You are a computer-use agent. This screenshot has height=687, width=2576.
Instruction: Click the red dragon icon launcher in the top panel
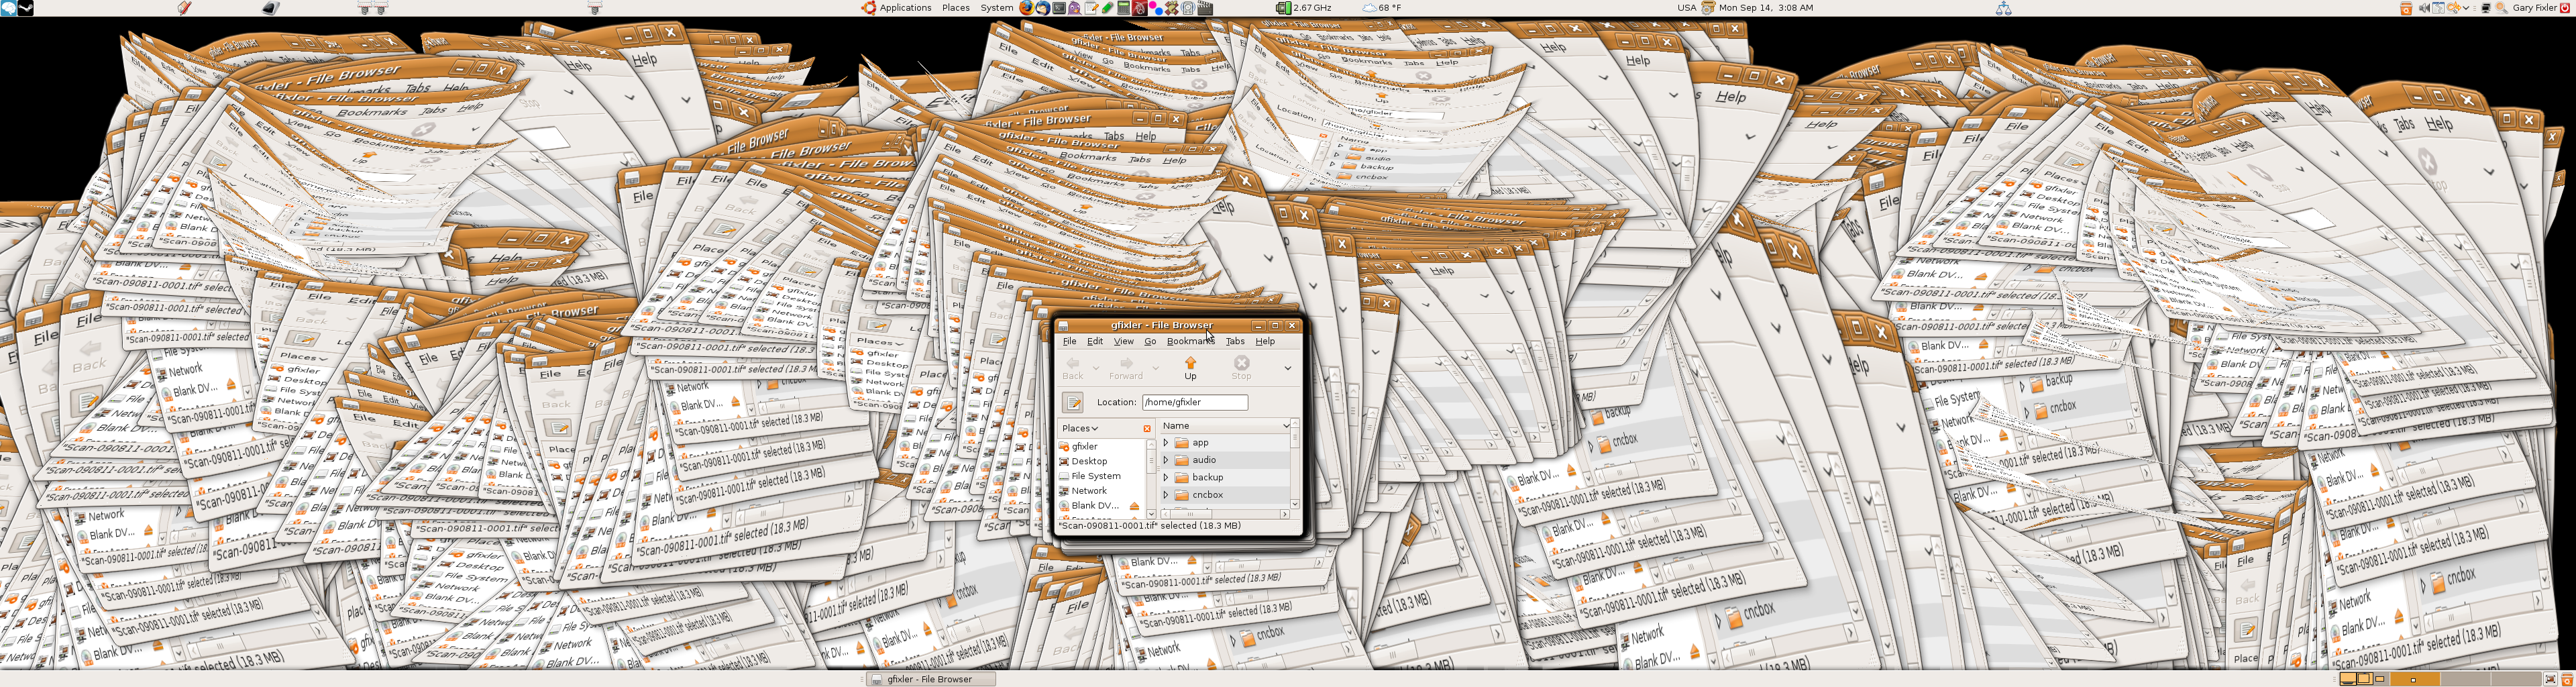1140,8
